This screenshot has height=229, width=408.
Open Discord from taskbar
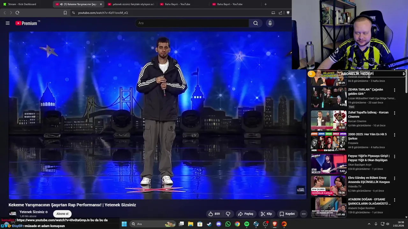[219, 224]
